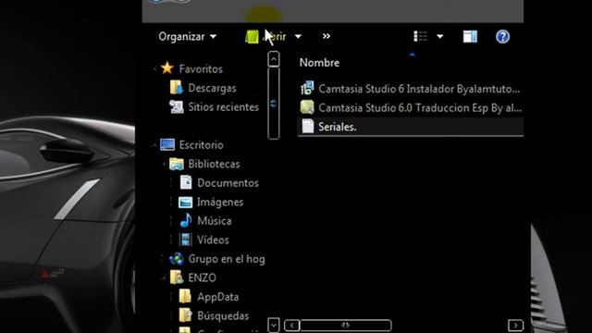Open the Búsquedas folder
Image resolution: width=592 pixels, height=333 pixels.
(x=223, y=315)
